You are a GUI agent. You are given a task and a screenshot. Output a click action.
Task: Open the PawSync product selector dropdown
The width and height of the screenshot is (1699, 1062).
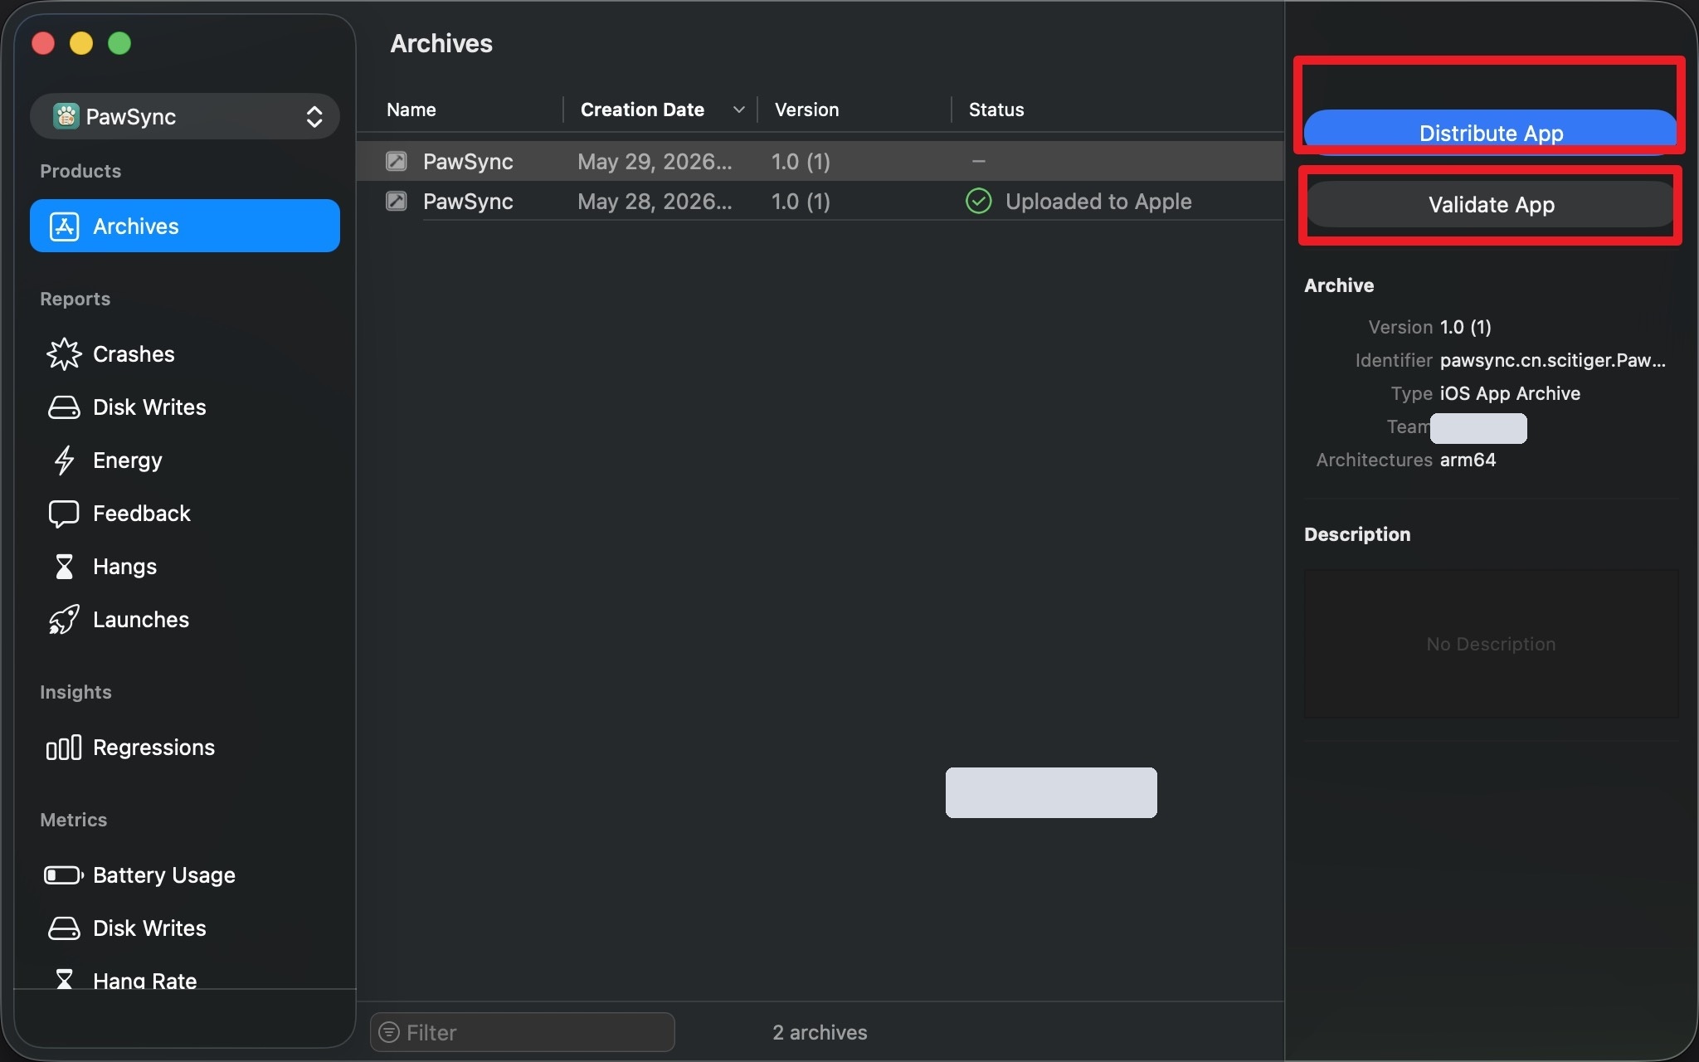click(x=185, y=116)
